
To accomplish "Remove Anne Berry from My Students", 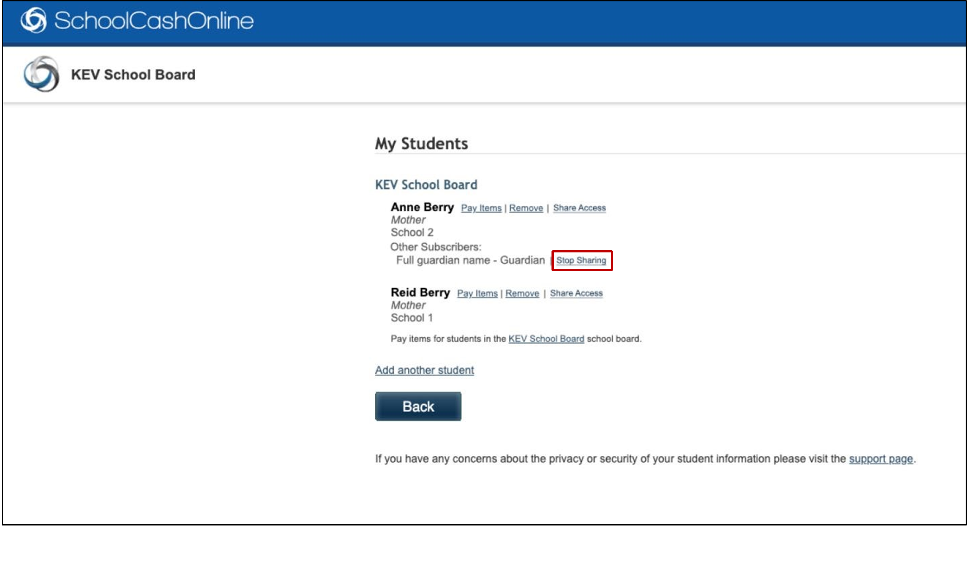I will click(526, 208).
